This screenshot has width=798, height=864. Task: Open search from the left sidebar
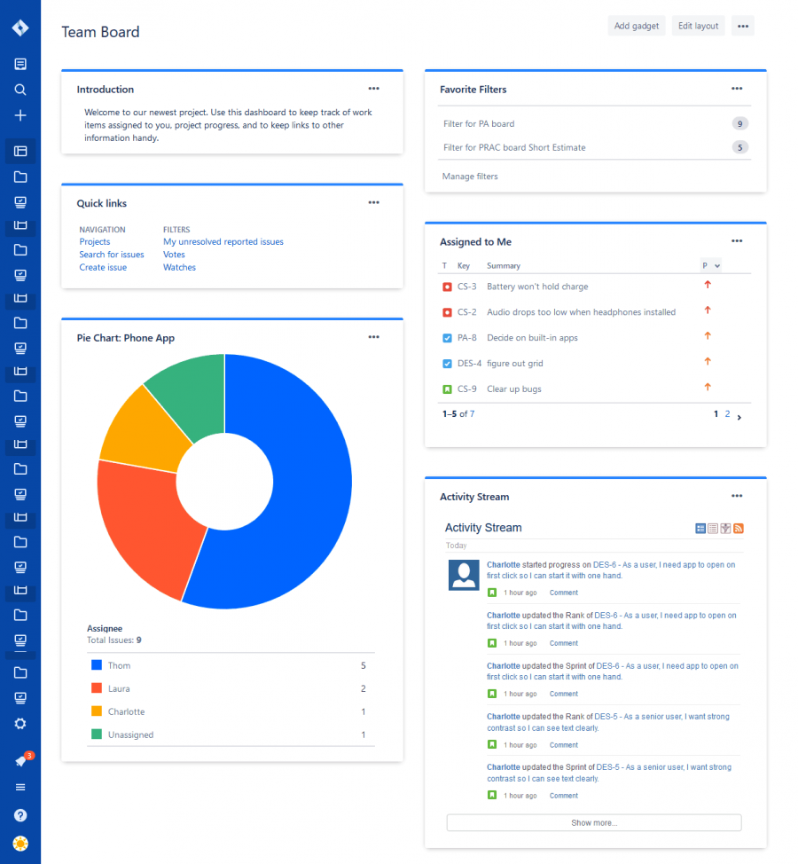pyautogui.click(x=20, y=89)
